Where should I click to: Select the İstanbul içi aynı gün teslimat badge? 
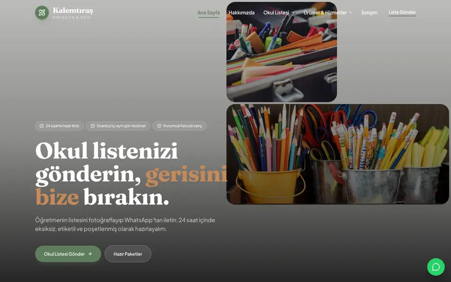pos(118,126)
